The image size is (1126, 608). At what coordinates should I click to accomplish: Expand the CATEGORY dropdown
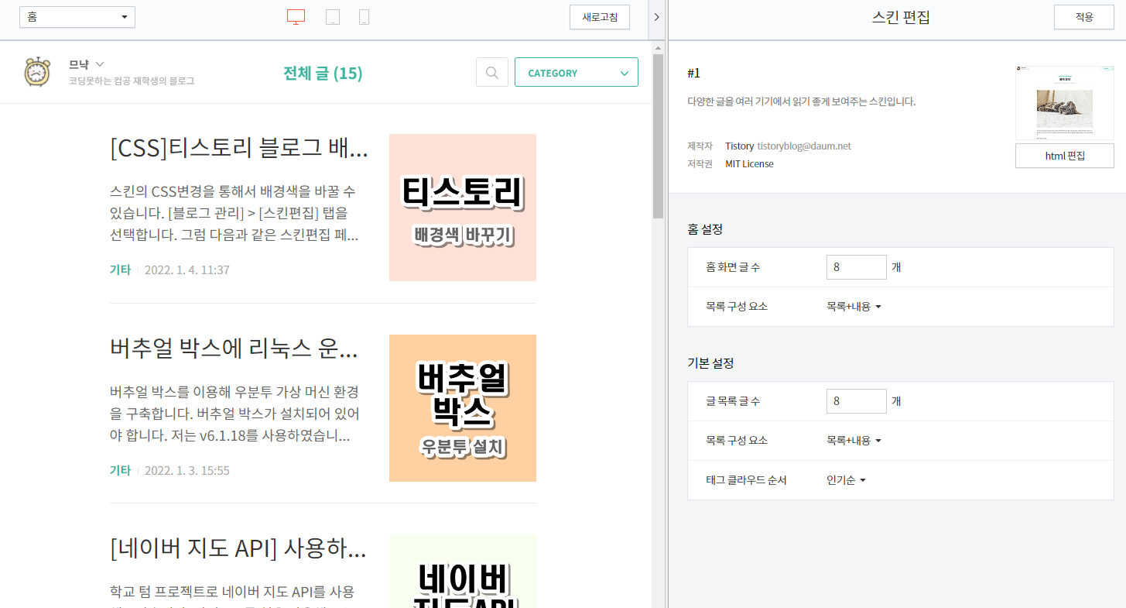tap(577, 73)
